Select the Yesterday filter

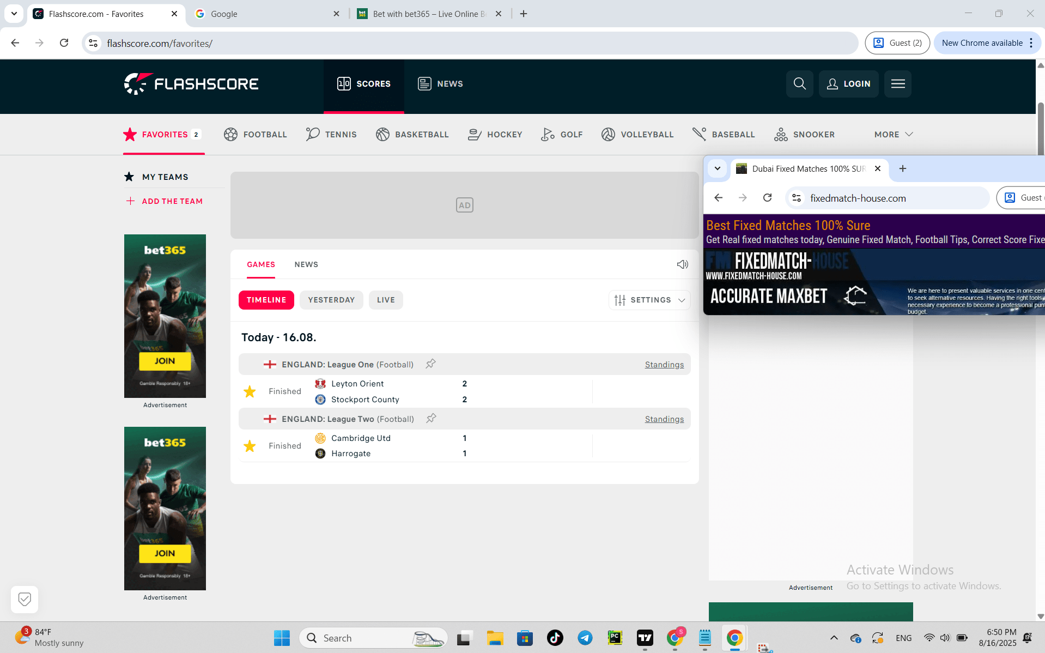tap(331, 300)
